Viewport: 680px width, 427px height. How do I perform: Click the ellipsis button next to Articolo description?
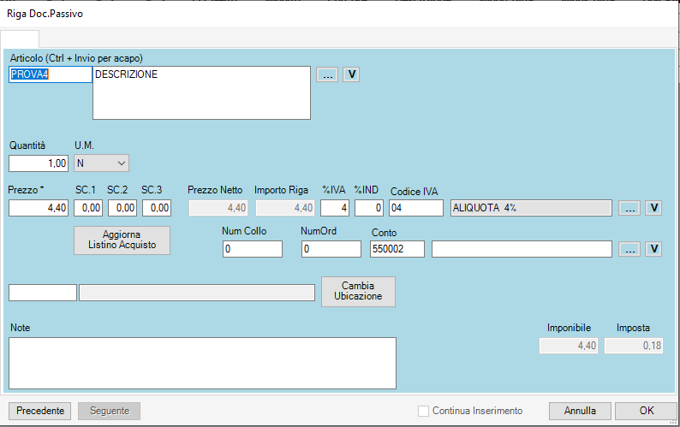click(327, 74)
